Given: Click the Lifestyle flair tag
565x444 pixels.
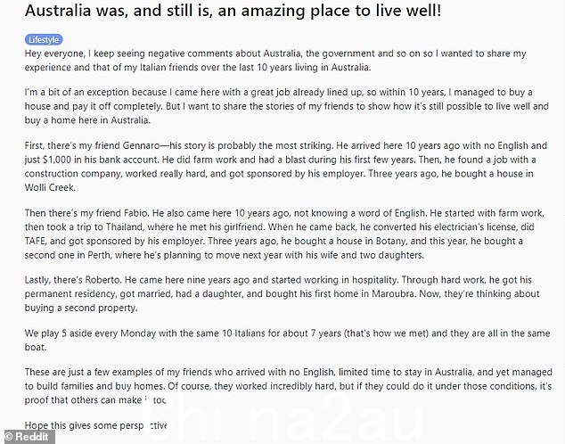Looking at the screenshot, I should pos(44,39).
